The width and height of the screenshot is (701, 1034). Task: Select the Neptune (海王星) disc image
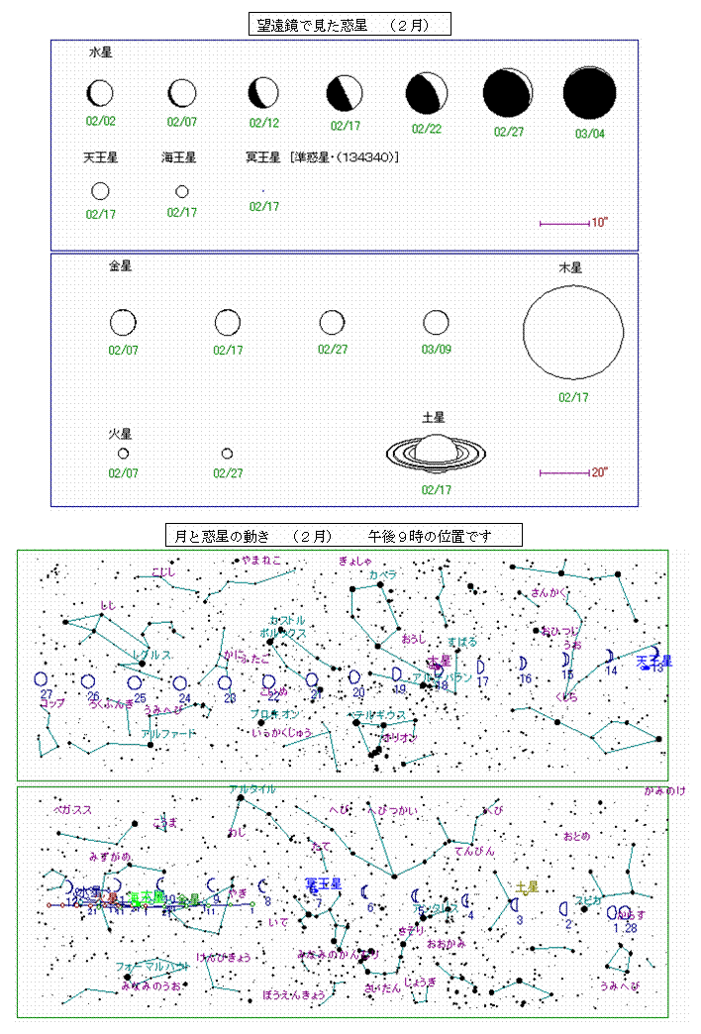click(x=182, y=191)
